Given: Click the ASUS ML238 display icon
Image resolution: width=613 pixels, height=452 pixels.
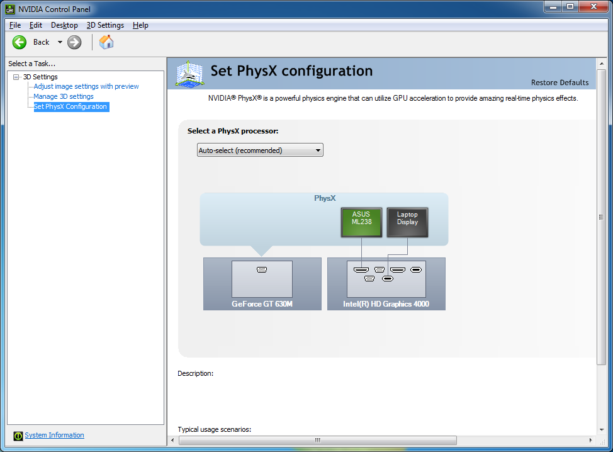Looking at the screenshot, I should 361,222.
